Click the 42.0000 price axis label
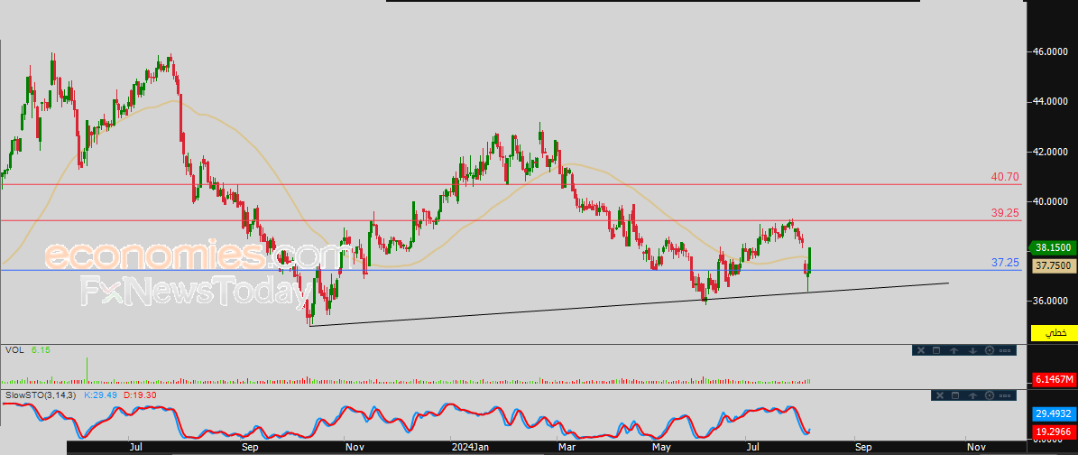 tap(1052, 152)
